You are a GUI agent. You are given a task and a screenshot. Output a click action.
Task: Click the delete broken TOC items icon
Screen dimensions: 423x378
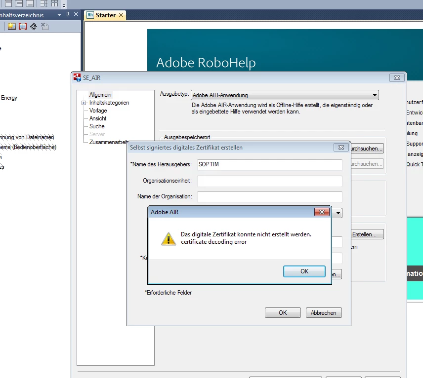click(x=44, y=27)
